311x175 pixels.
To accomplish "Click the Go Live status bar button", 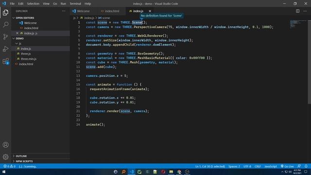I will 287,166.
